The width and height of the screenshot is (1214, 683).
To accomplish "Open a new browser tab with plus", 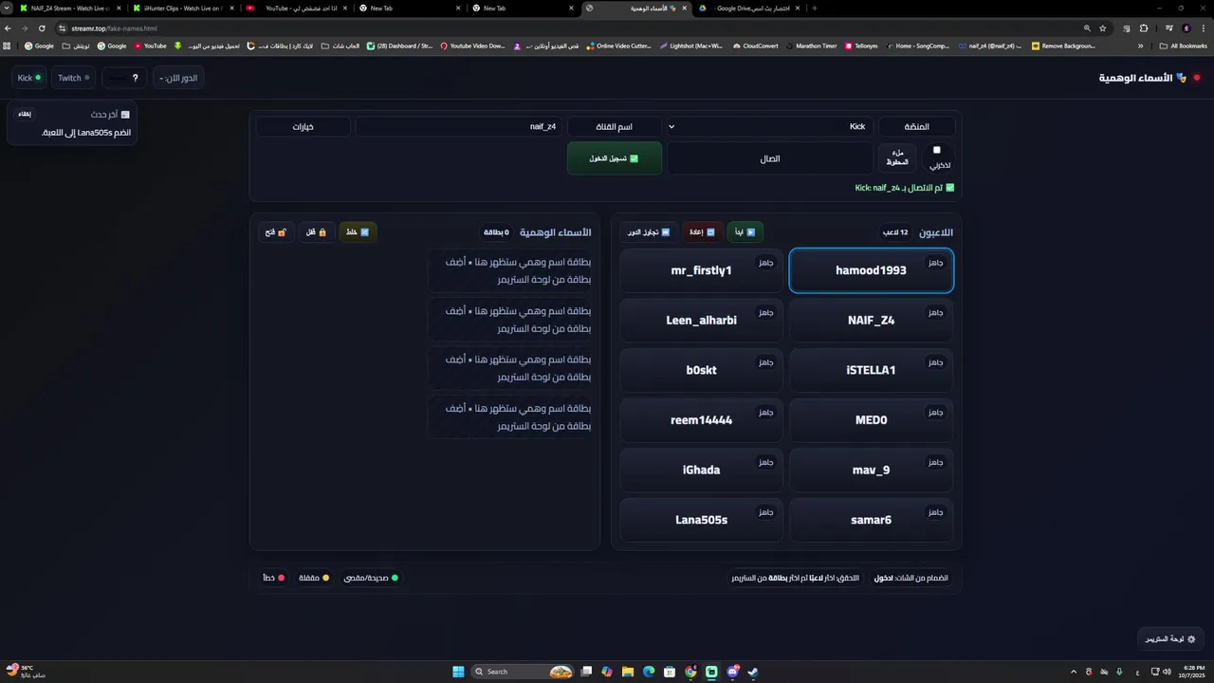I will coord(814,8).
